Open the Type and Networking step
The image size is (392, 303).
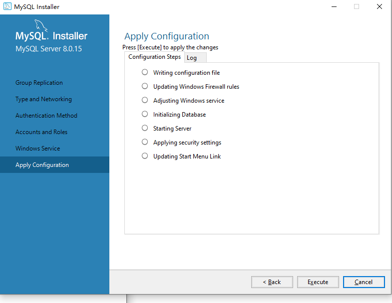tap(43, 99)
